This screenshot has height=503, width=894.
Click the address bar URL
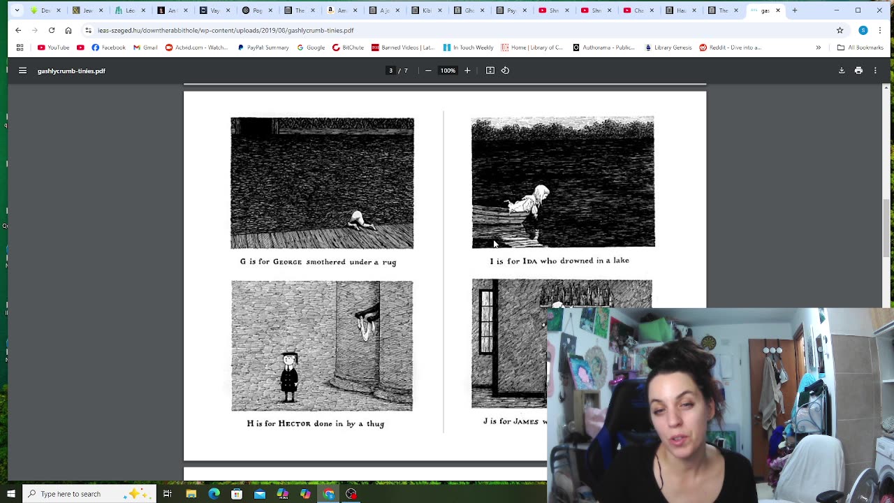226,31
